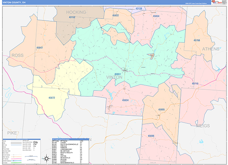
Task: Click the NEW MARSHFIELD row in index
Action: [x=71, y=163]
